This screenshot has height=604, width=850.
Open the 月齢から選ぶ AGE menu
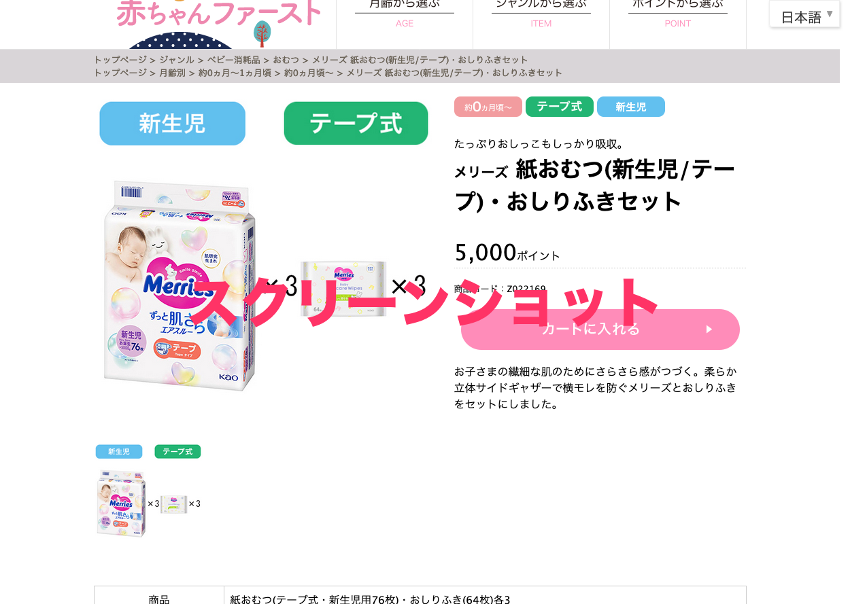click(x=405, y=14)
